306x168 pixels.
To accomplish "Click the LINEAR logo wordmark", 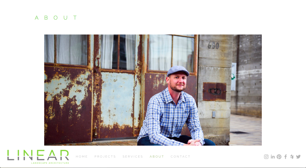I will click(38, 155).
